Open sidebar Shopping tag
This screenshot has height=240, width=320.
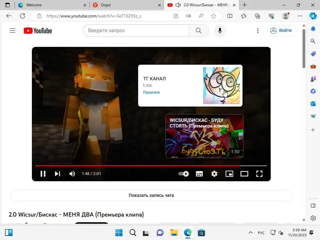pos(313,54)
